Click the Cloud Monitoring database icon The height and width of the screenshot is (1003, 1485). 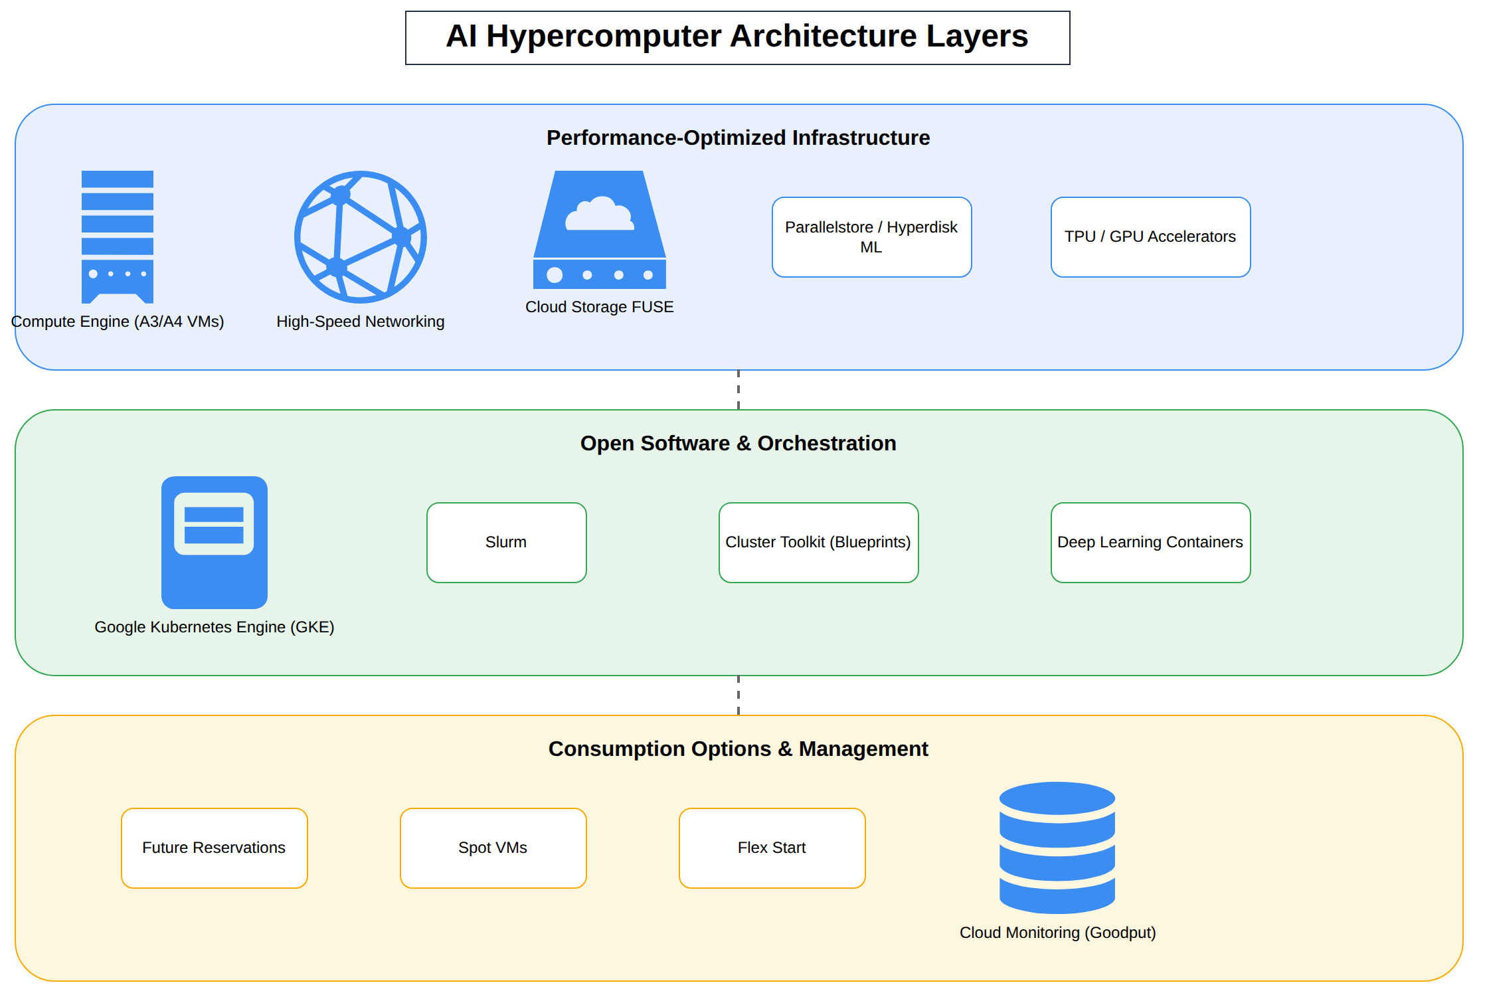(x=1057, y=848)
